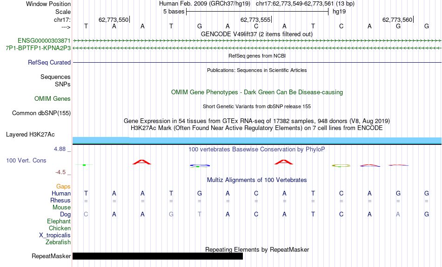Click 100 vertebrates Basewise Conservation by PhyloP
Screen dimensions: 442x267
click(x=257, y=149)
